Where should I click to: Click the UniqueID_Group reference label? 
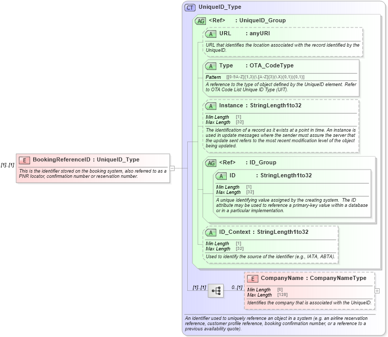coord(262,20)
